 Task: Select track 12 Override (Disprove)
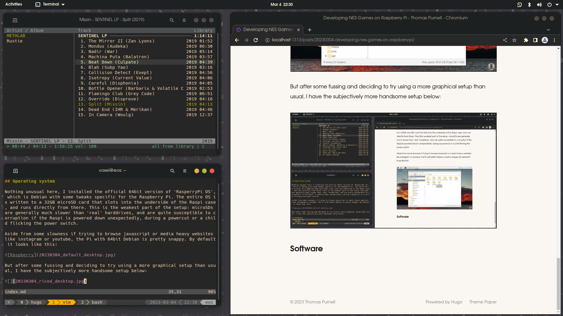coord(145,99)
